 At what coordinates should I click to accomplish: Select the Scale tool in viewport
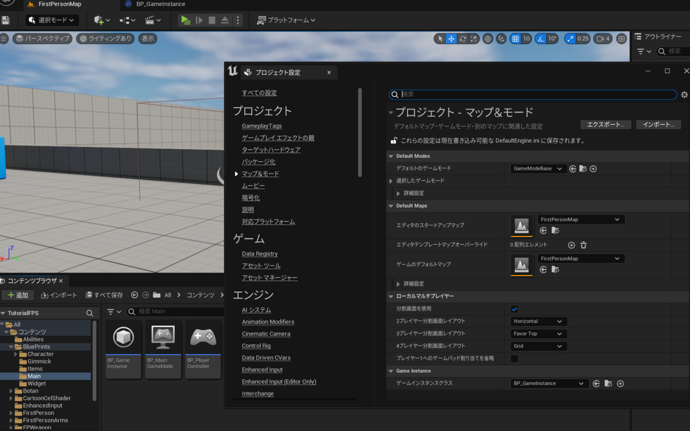(474, 38)
